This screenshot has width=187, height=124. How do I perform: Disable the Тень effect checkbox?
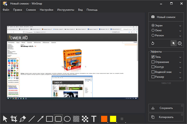pyautogui.click(x=153, y=57)
